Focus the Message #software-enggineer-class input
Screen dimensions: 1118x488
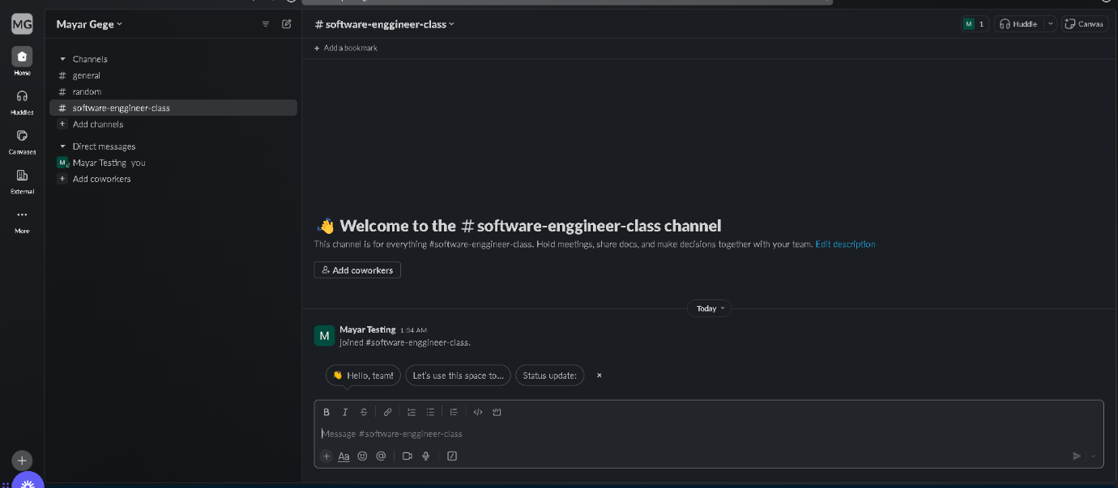(x=709, y=434)
